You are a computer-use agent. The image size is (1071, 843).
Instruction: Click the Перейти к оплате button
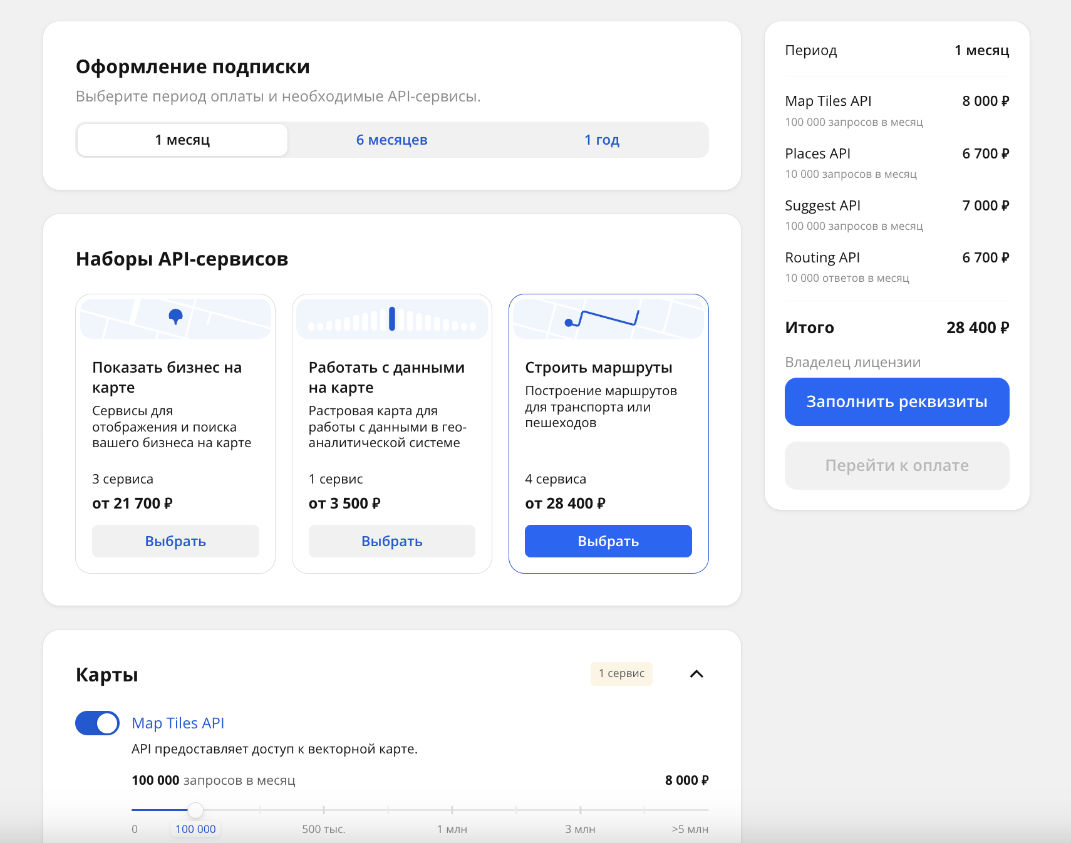(896, 465)
